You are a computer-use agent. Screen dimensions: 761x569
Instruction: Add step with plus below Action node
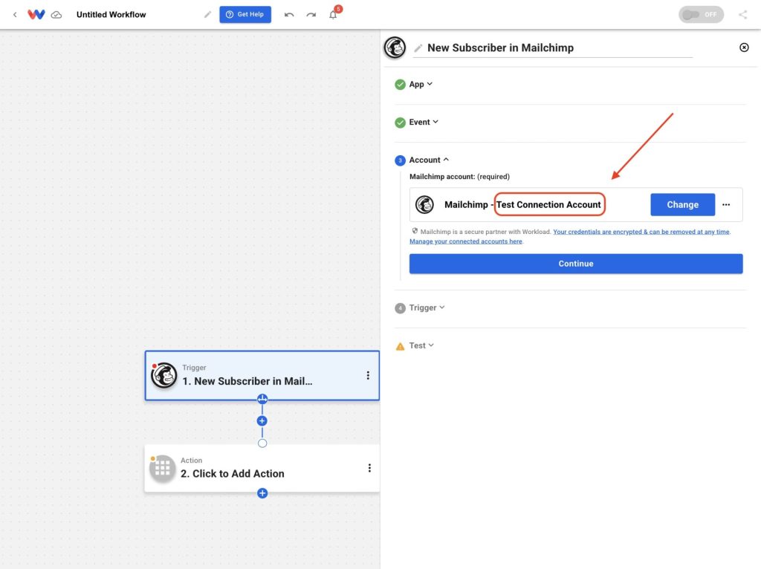(262, 493)
